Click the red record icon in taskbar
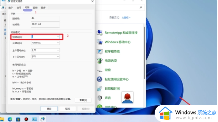This screenshot has height=122, width=218. pos(26,119)
